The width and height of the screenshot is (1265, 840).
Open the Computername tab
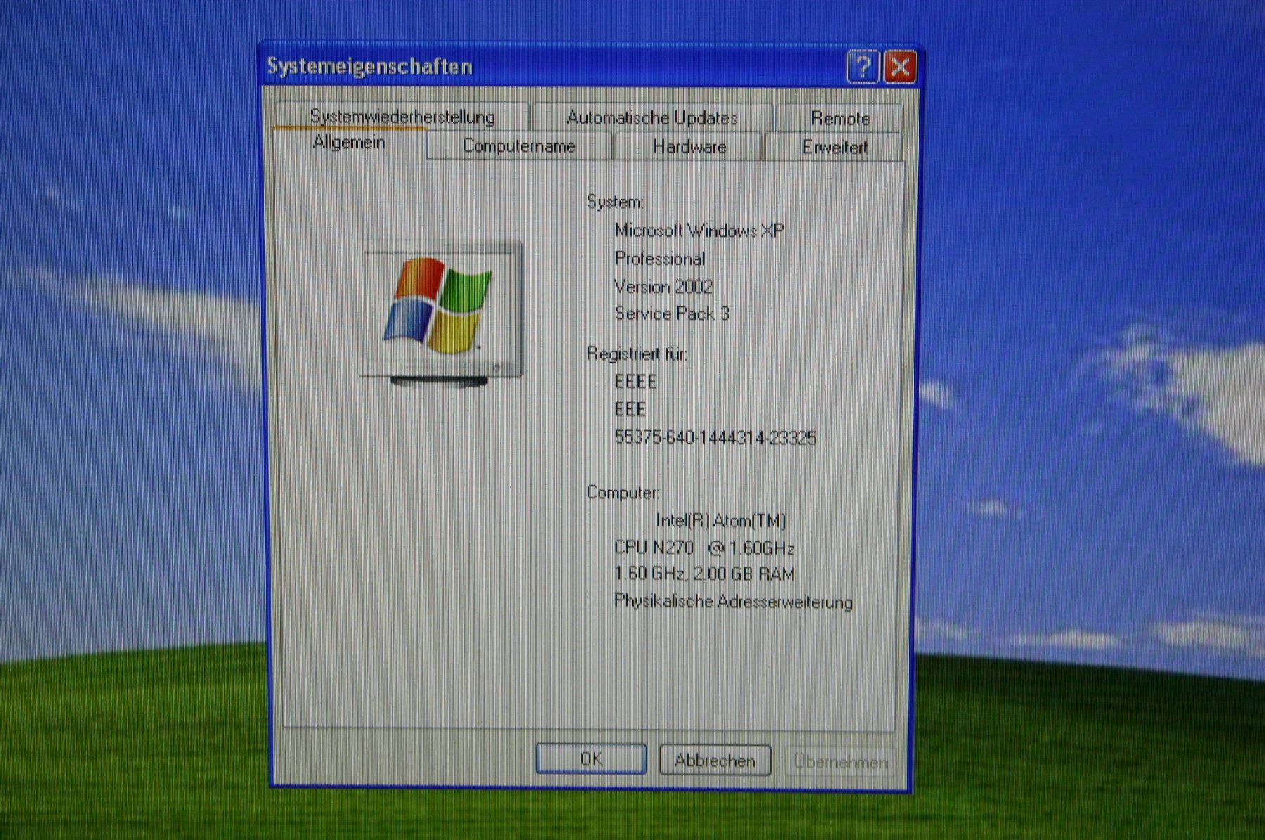pos(519,146)
